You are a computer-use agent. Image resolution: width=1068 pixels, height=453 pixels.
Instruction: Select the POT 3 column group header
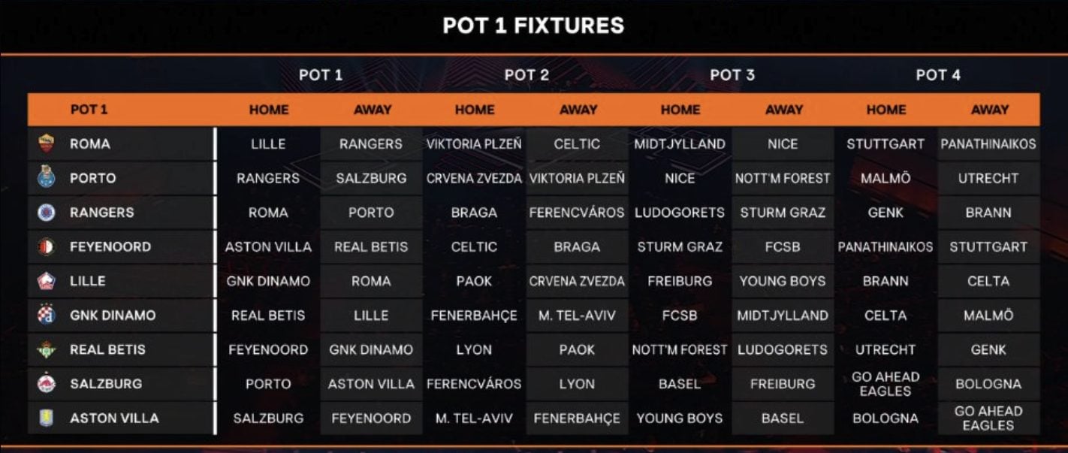click(732, 74)
